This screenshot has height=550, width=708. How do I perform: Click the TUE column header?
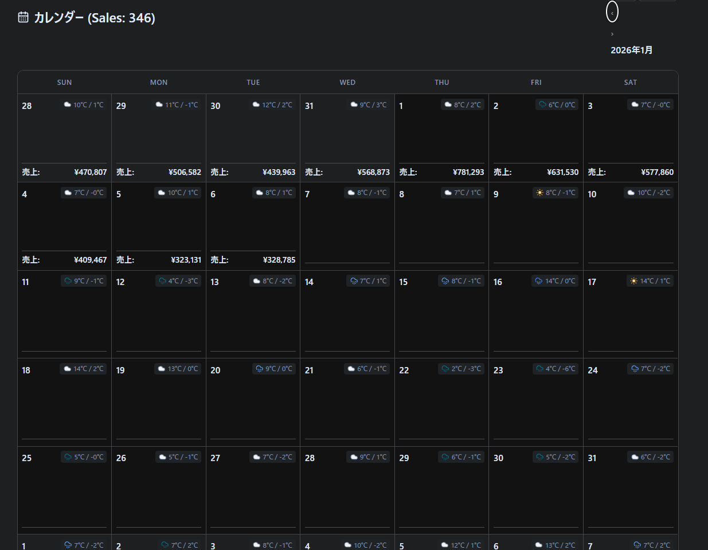pos(253,83)
